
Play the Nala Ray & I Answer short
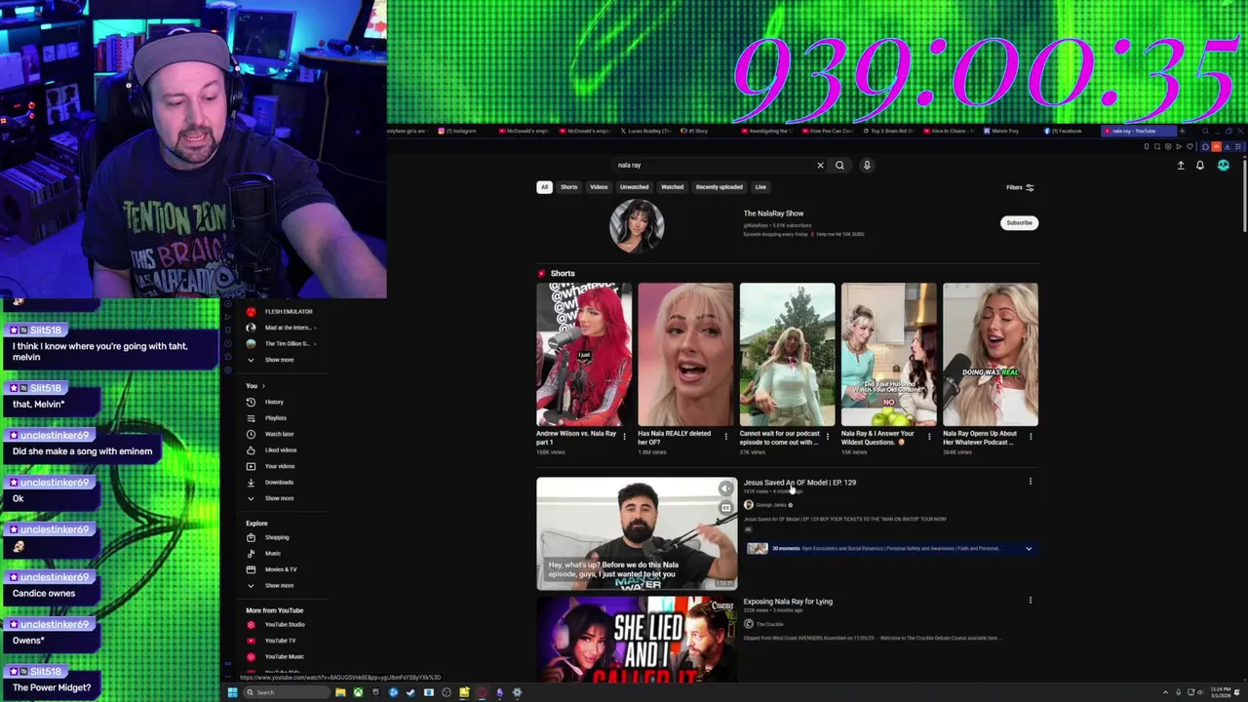[888, 355]
